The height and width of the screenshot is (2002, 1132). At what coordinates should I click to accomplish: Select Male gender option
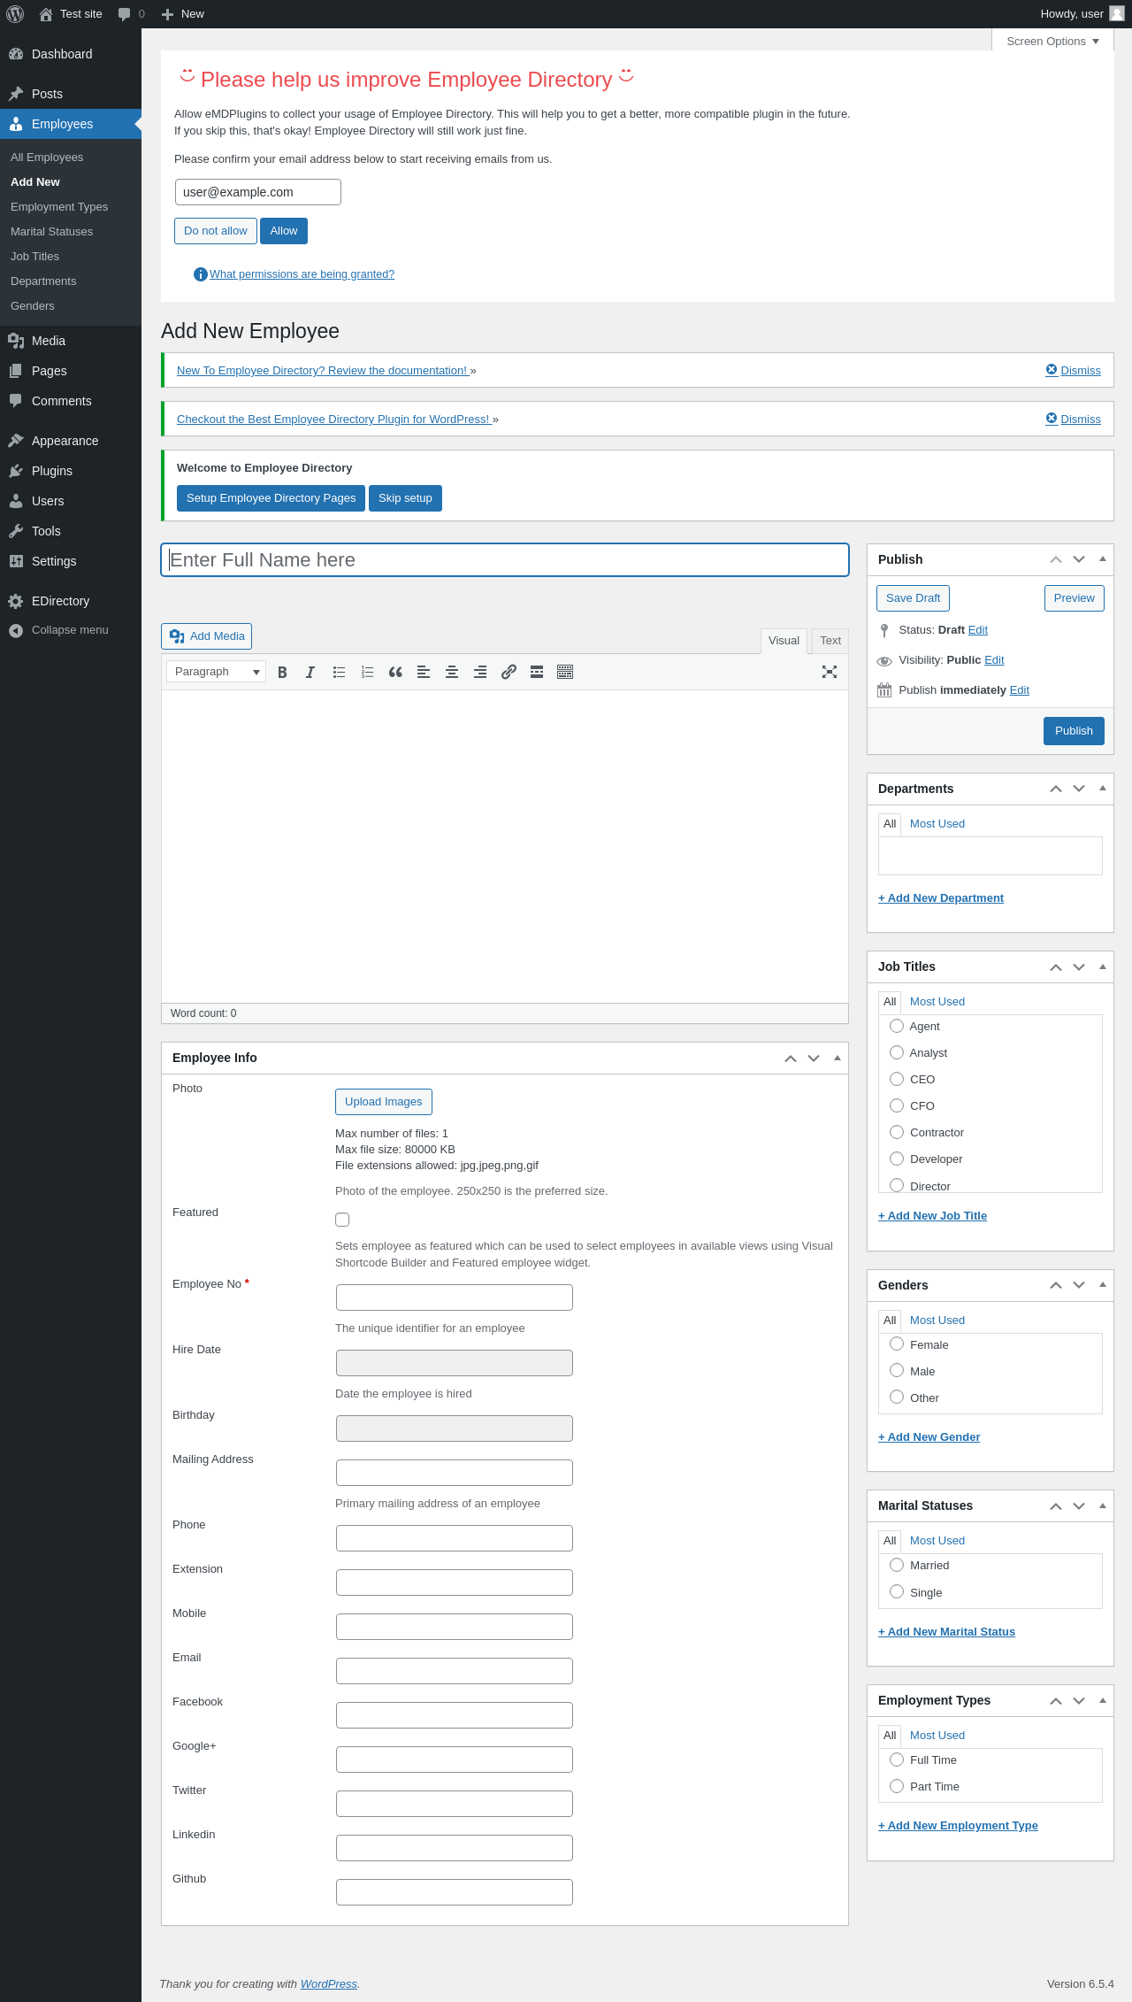click(897, 1370)
